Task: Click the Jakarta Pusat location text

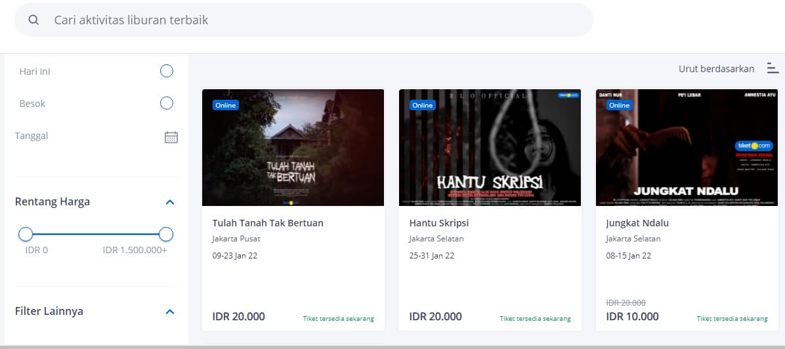Action: click(236, 239)
